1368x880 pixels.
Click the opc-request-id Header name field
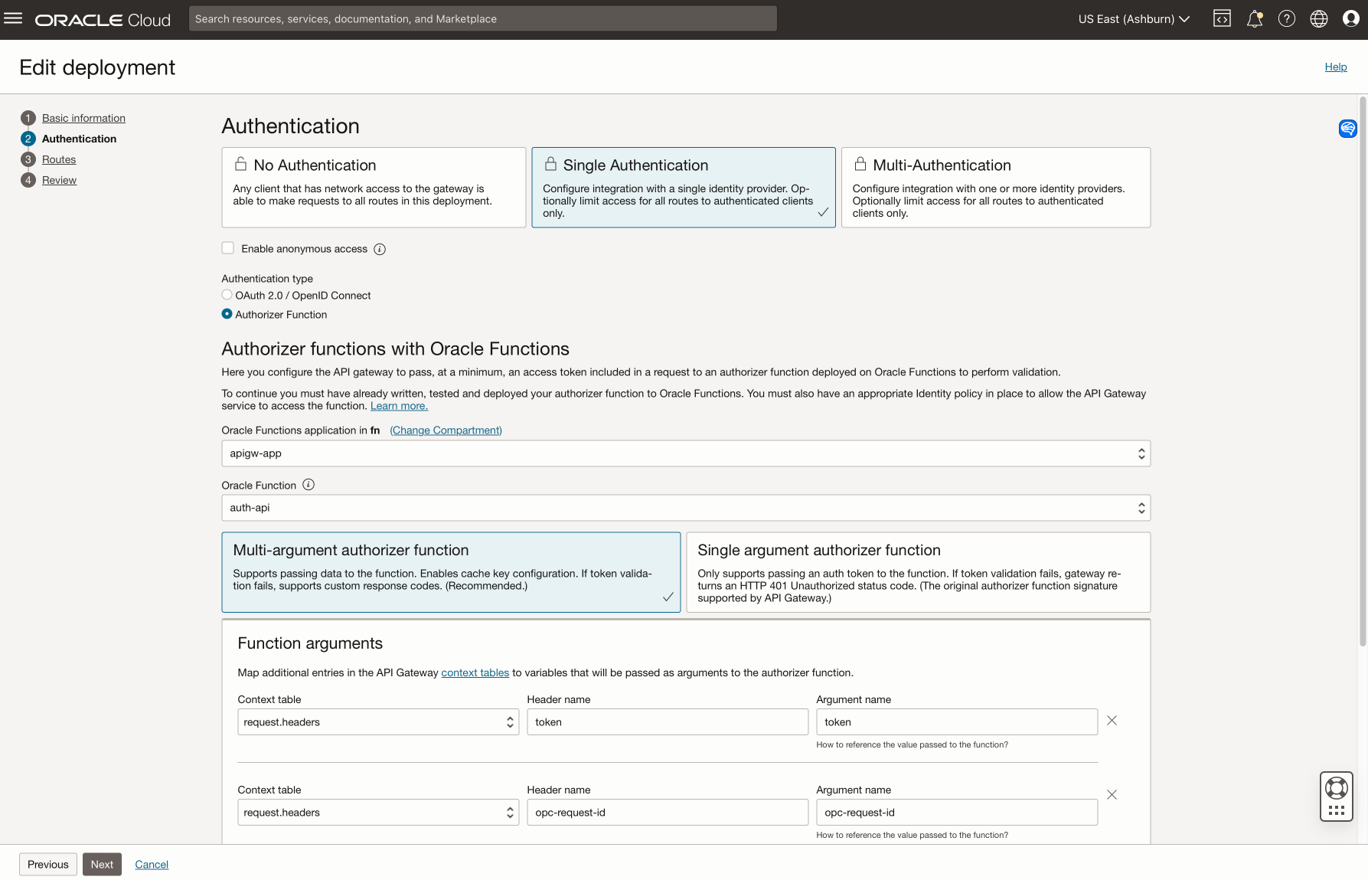click(x=667, y=813)
